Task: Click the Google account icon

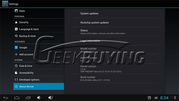Action: (x=16, y=47)
